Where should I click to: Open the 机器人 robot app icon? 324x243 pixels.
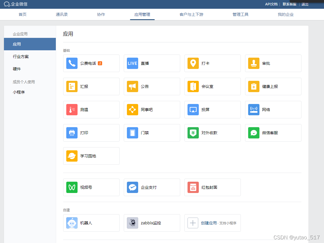[72, 223]
